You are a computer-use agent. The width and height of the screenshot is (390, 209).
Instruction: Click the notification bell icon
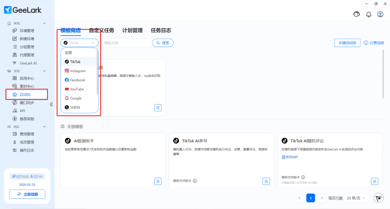[369, 14]
